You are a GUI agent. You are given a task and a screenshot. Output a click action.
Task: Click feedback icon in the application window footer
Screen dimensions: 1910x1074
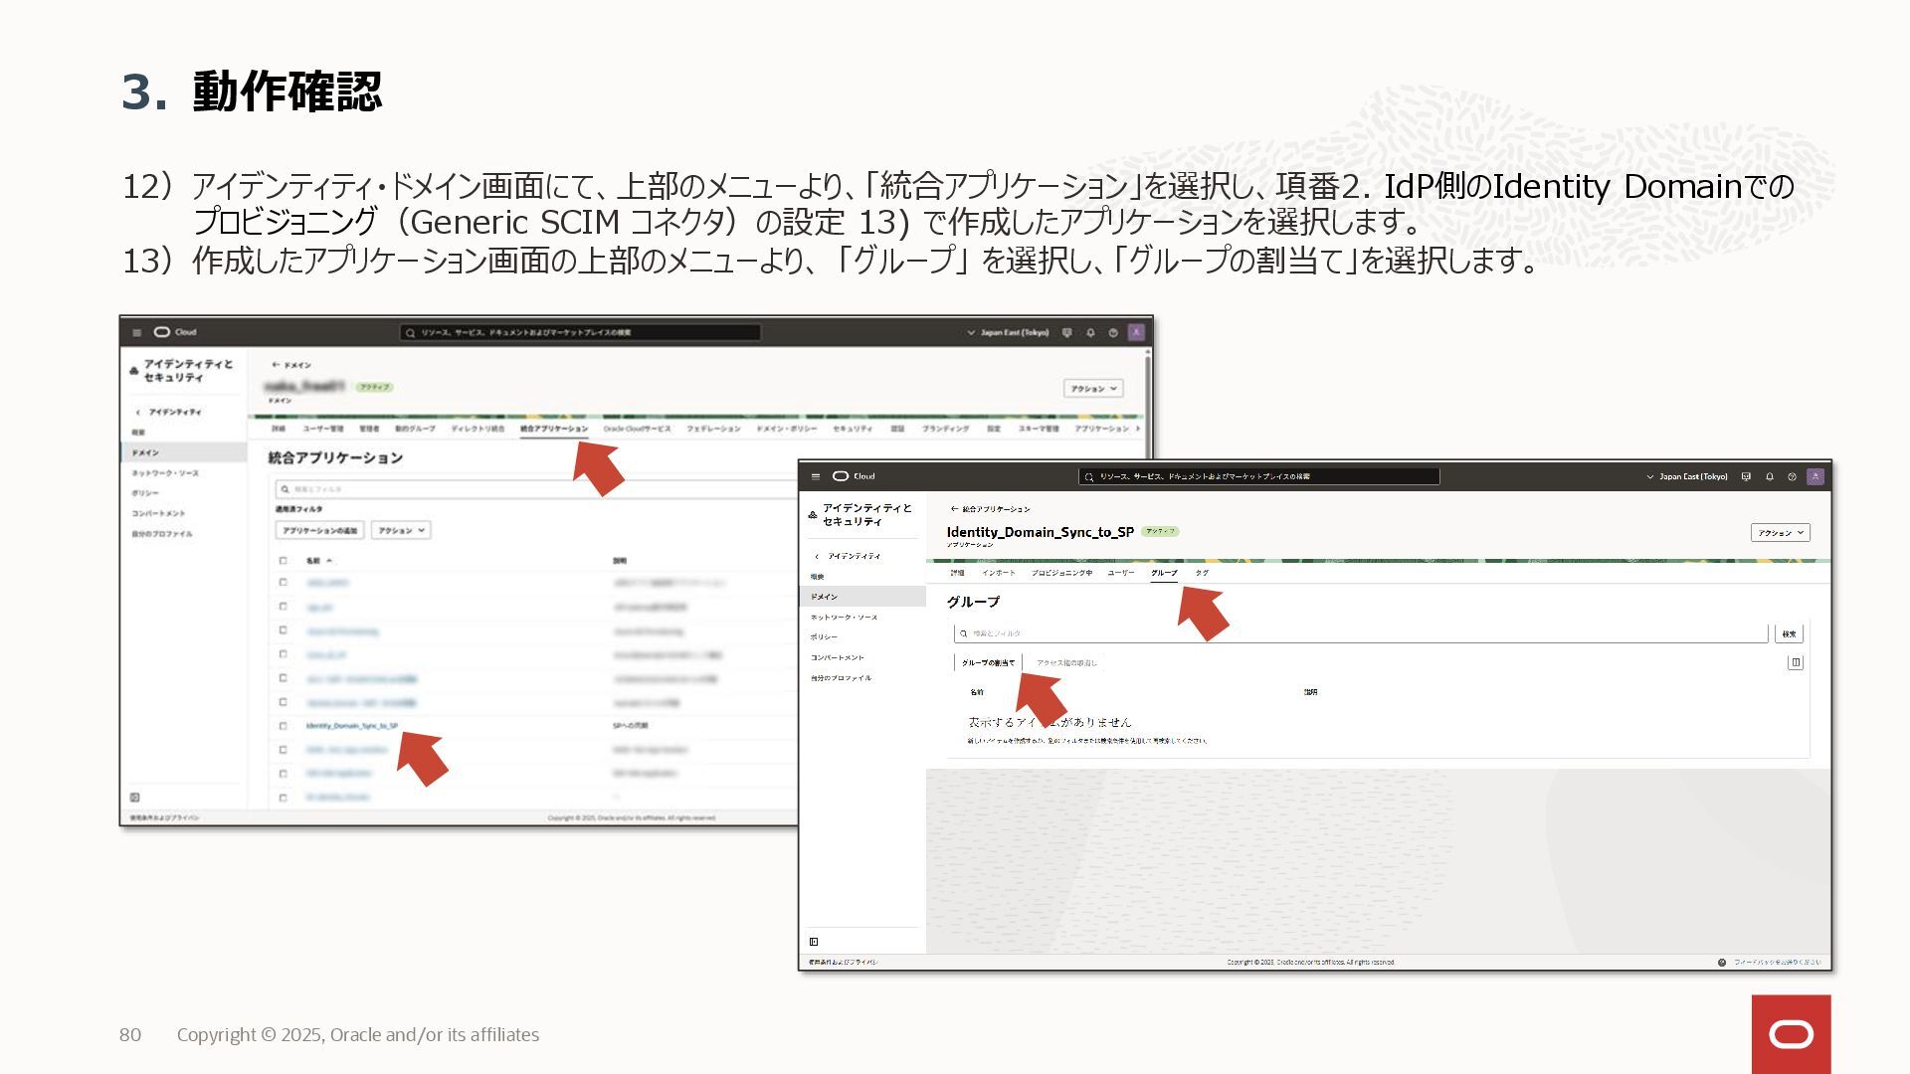(1722, 963)
